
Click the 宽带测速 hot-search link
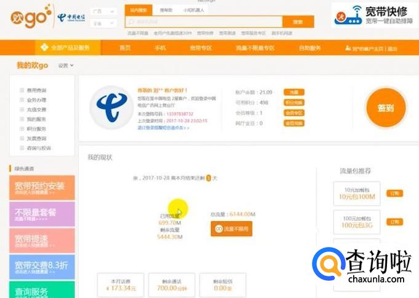click(x=227, y=33)
